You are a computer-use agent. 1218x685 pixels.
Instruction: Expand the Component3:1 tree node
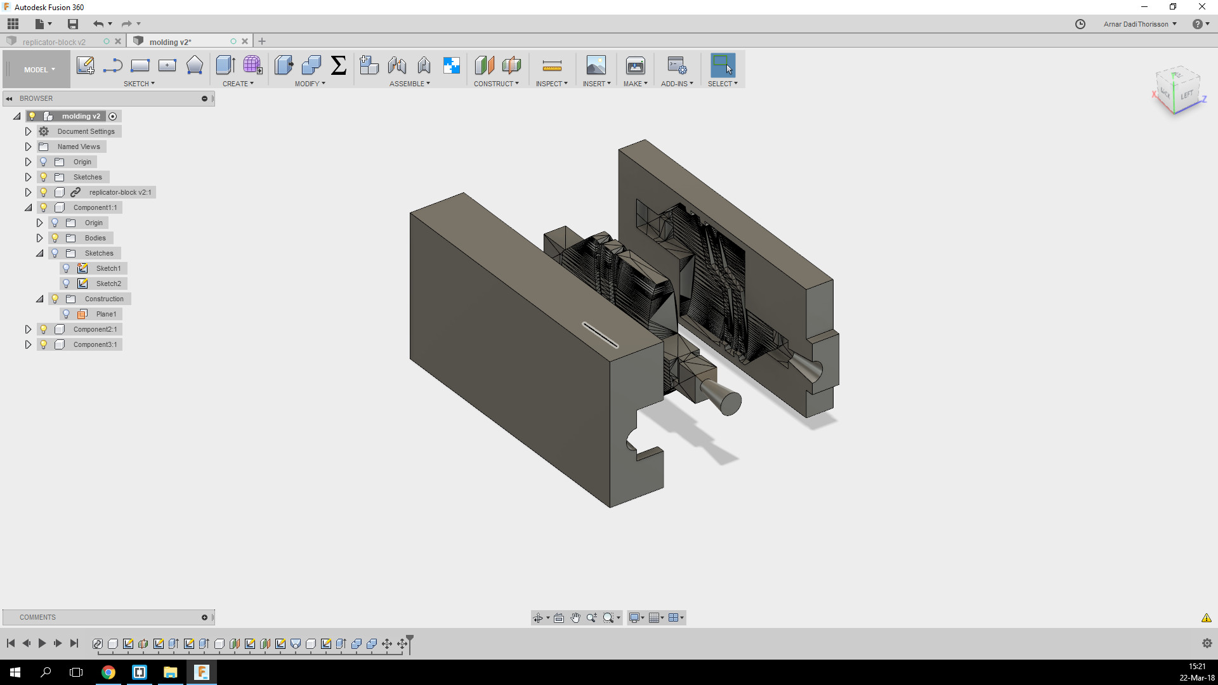(28, 344)
